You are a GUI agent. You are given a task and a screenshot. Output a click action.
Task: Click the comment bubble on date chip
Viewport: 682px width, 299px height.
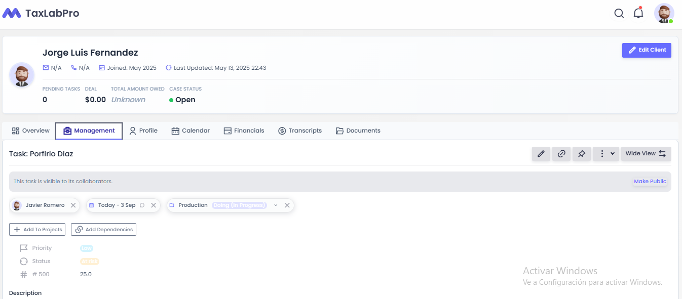142,205
